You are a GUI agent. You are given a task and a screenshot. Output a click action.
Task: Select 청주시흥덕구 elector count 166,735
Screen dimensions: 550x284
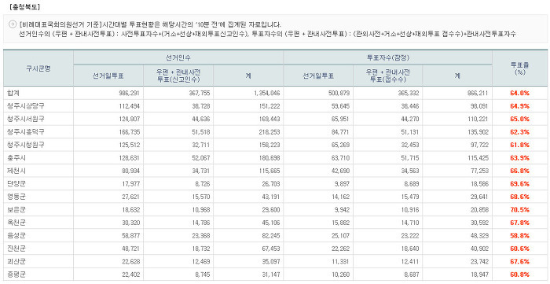point(130,133)
